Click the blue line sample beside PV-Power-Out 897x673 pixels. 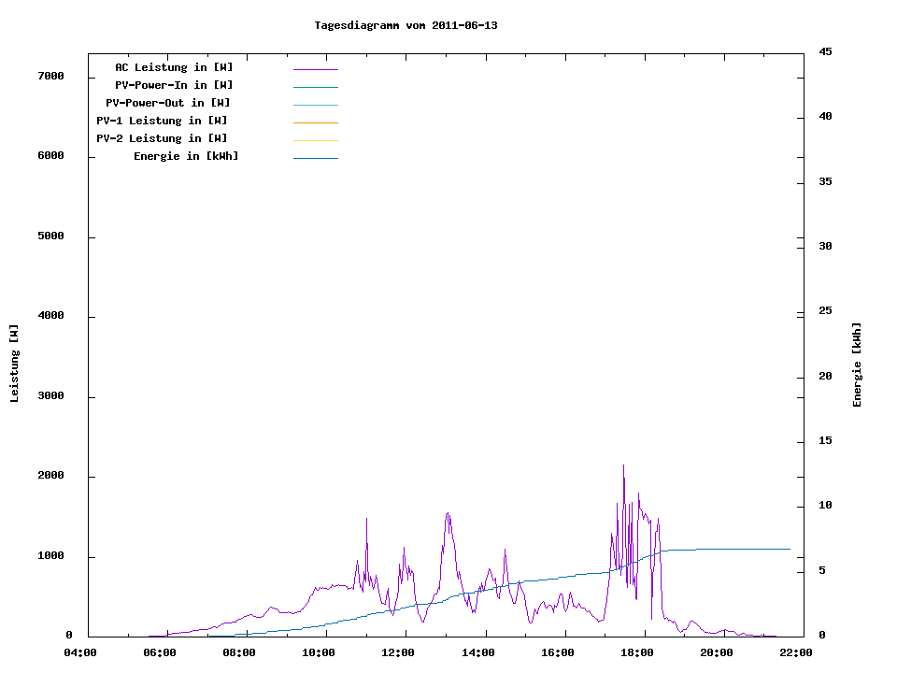[315, 105]
